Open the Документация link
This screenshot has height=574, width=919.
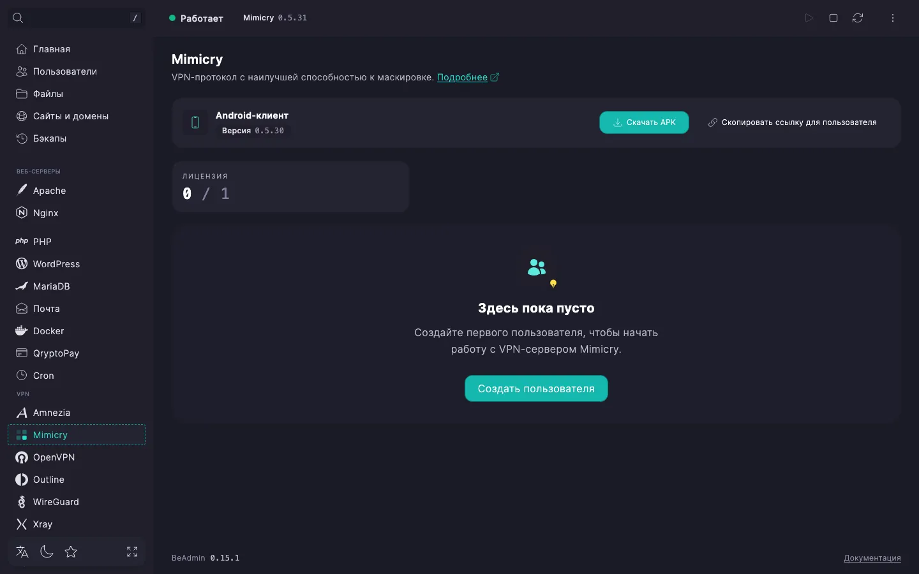click(x=872, y=558)
